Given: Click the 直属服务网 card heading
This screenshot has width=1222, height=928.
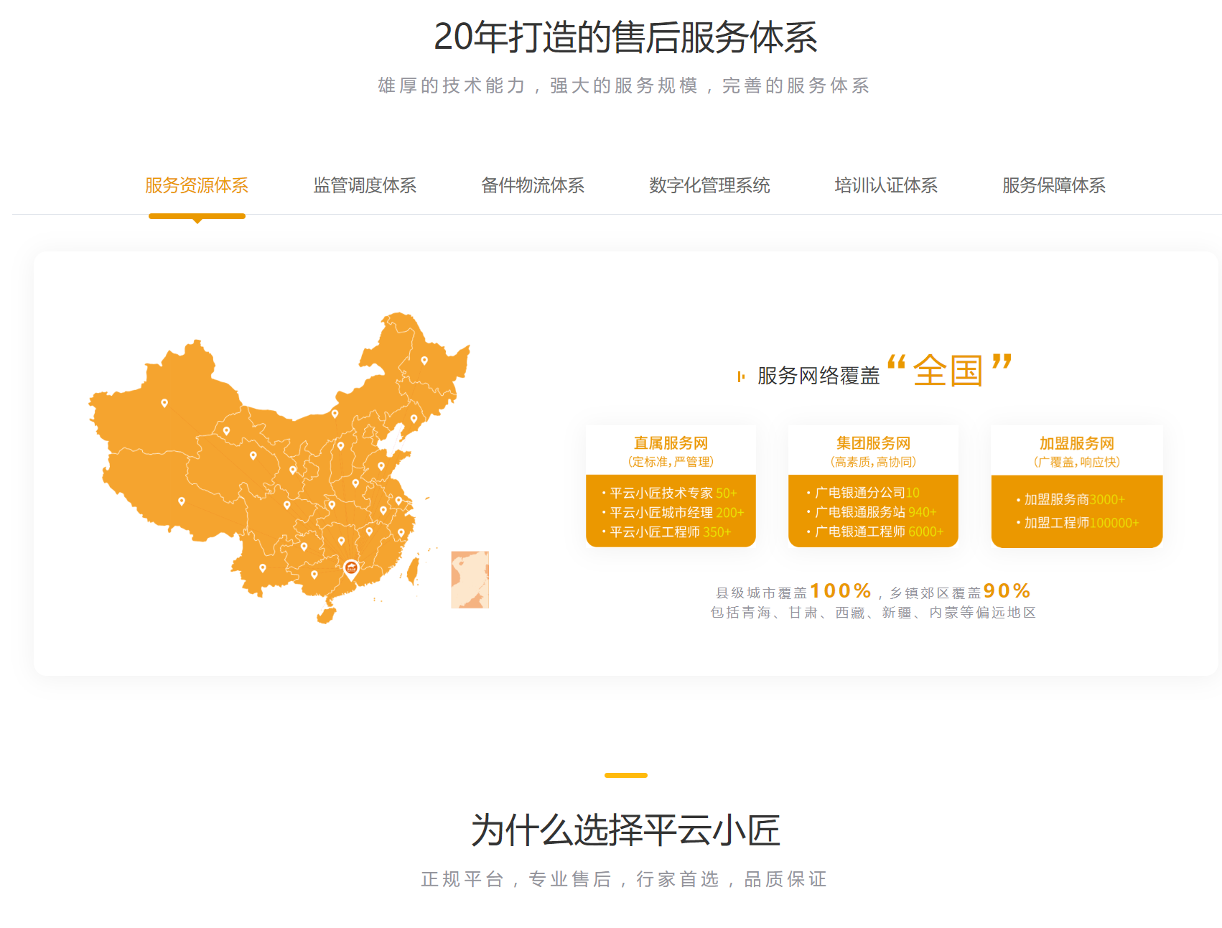Looking at the screenshot, I should click(671, 443).
